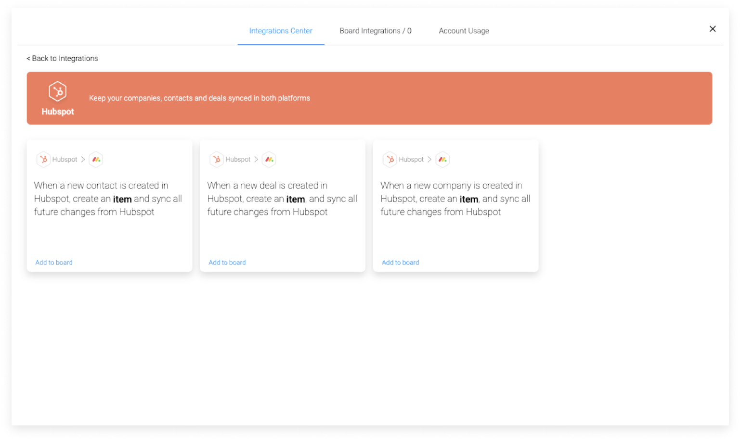Click the Hubspot label on the deal card
741x441 pixels.
238,159
